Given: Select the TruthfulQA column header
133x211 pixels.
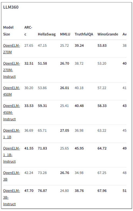Looking at the screenshot, I should tap(84, 34).
